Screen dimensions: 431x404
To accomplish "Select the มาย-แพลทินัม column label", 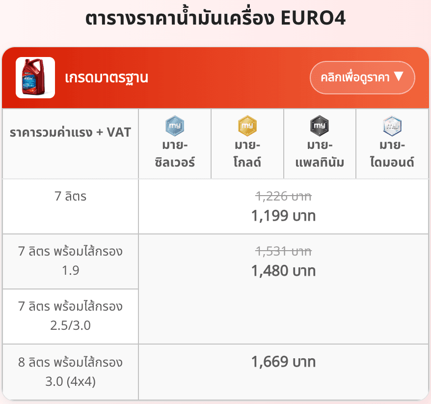I will pyautogui.click(x=320, y=154).
